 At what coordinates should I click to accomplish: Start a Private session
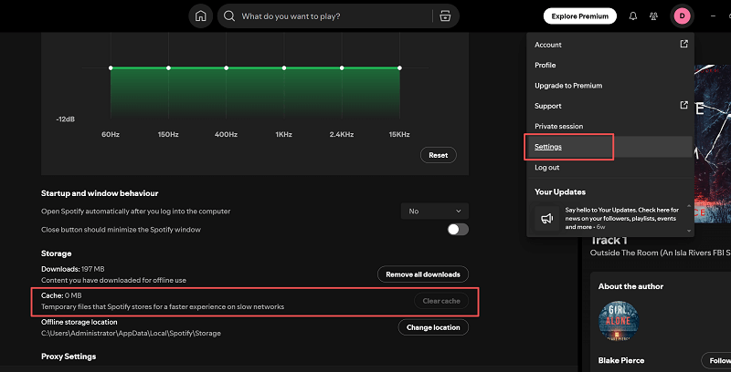coord(610,126)
